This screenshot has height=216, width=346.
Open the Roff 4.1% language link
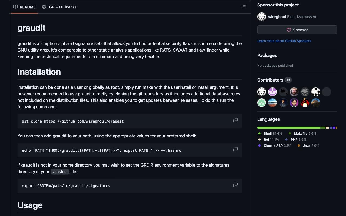268,140
